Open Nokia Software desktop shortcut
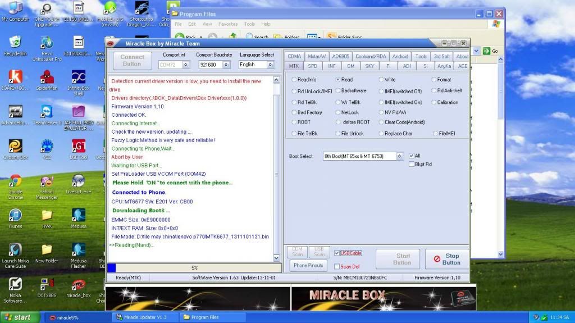This screenshot has height=323, width=575. [15, 290]
